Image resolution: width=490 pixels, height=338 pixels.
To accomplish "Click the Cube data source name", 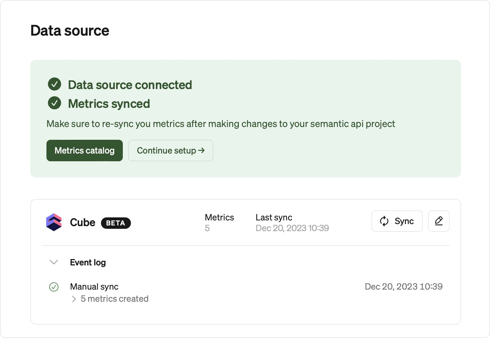I will 82,222.
